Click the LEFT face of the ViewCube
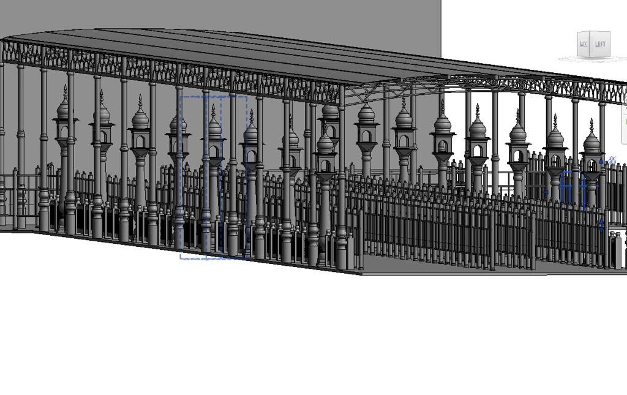 pos(601,44)
